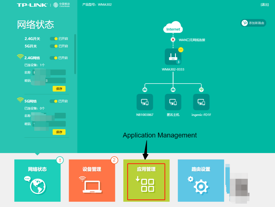Open the 应用管理 tile
Screen dimensions: 275x207
point(146,182)
